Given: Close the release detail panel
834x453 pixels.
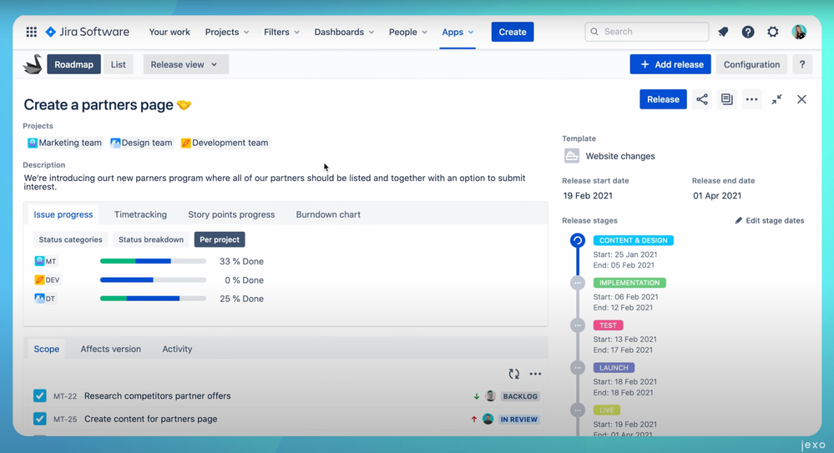Looking at the screenshot, I should [801, 99].
